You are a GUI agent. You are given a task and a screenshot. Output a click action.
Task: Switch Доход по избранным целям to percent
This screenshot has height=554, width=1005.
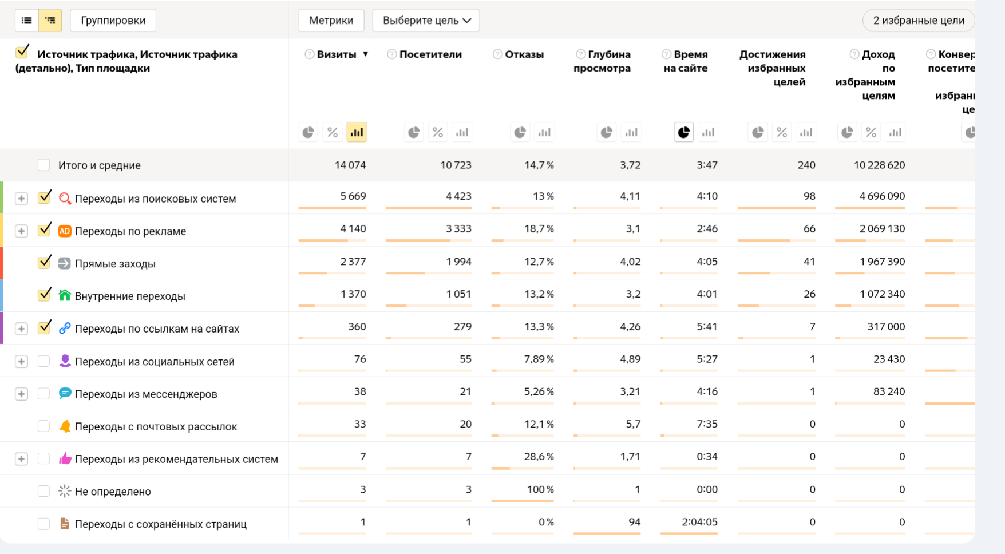pos(871,133)
